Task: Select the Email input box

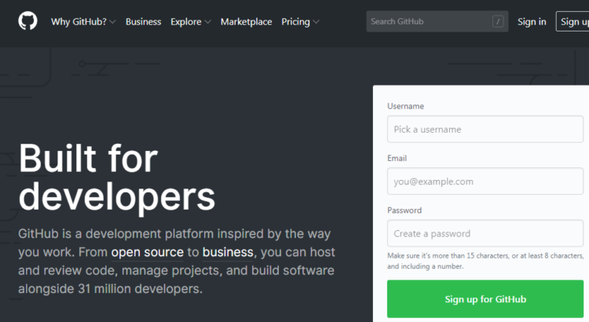Action: tap(485, 181)
